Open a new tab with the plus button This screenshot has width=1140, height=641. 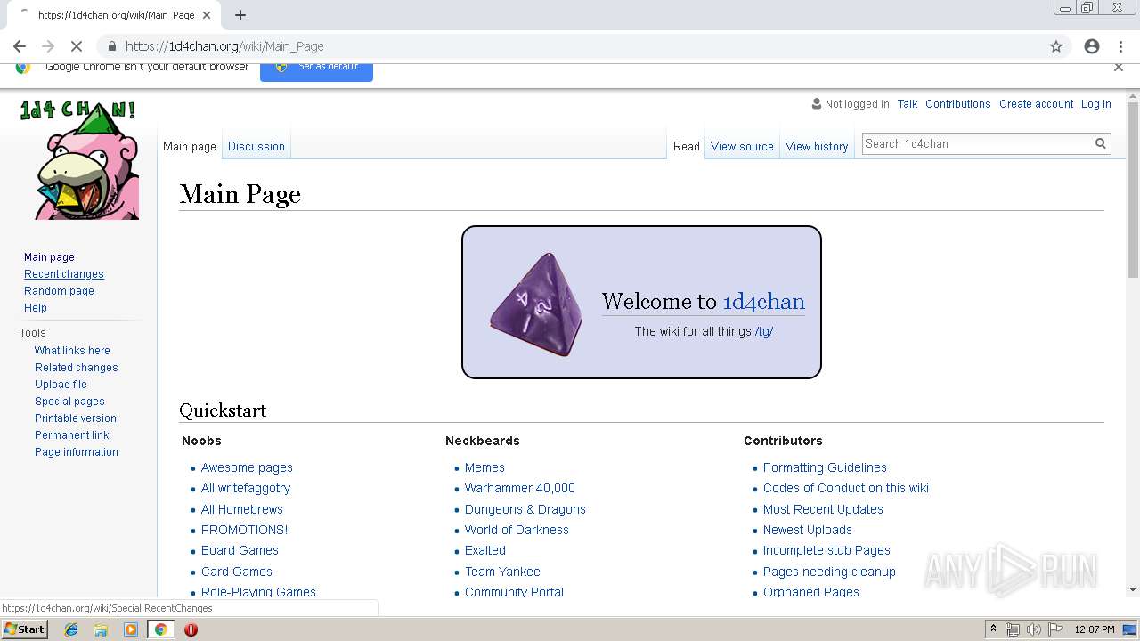click(x=240, y=15)
